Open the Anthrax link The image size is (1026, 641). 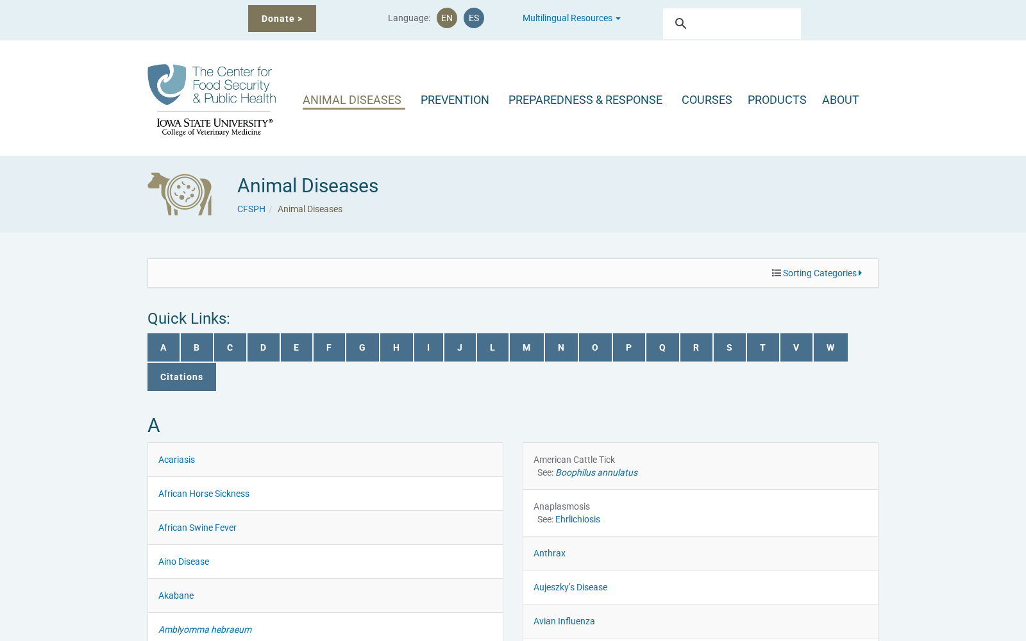tap(550, 553)
